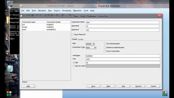Image resolution: width=174 pixels, height=98 pixels.
Task: Click the Clear button
Action: [108, 86]
